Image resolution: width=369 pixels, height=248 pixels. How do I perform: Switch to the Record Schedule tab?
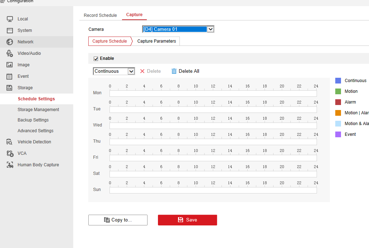coord(100,15)
